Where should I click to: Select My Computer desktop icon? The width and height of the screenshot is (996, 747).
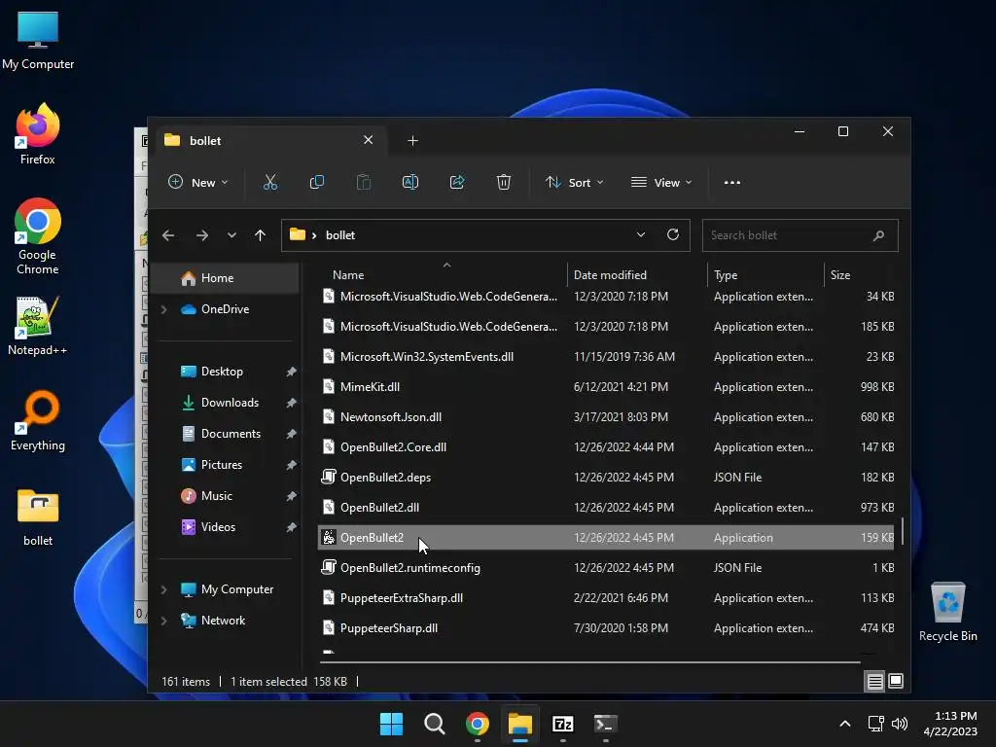pos(38,40)
